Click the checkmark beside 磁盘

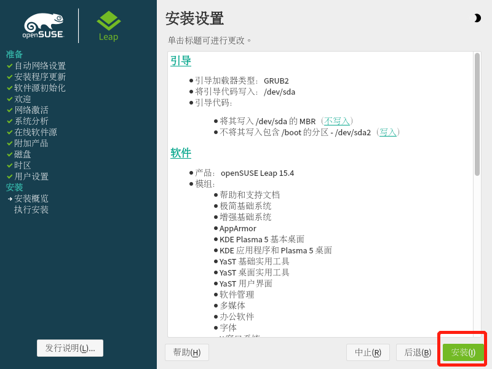tap(9, 154)
